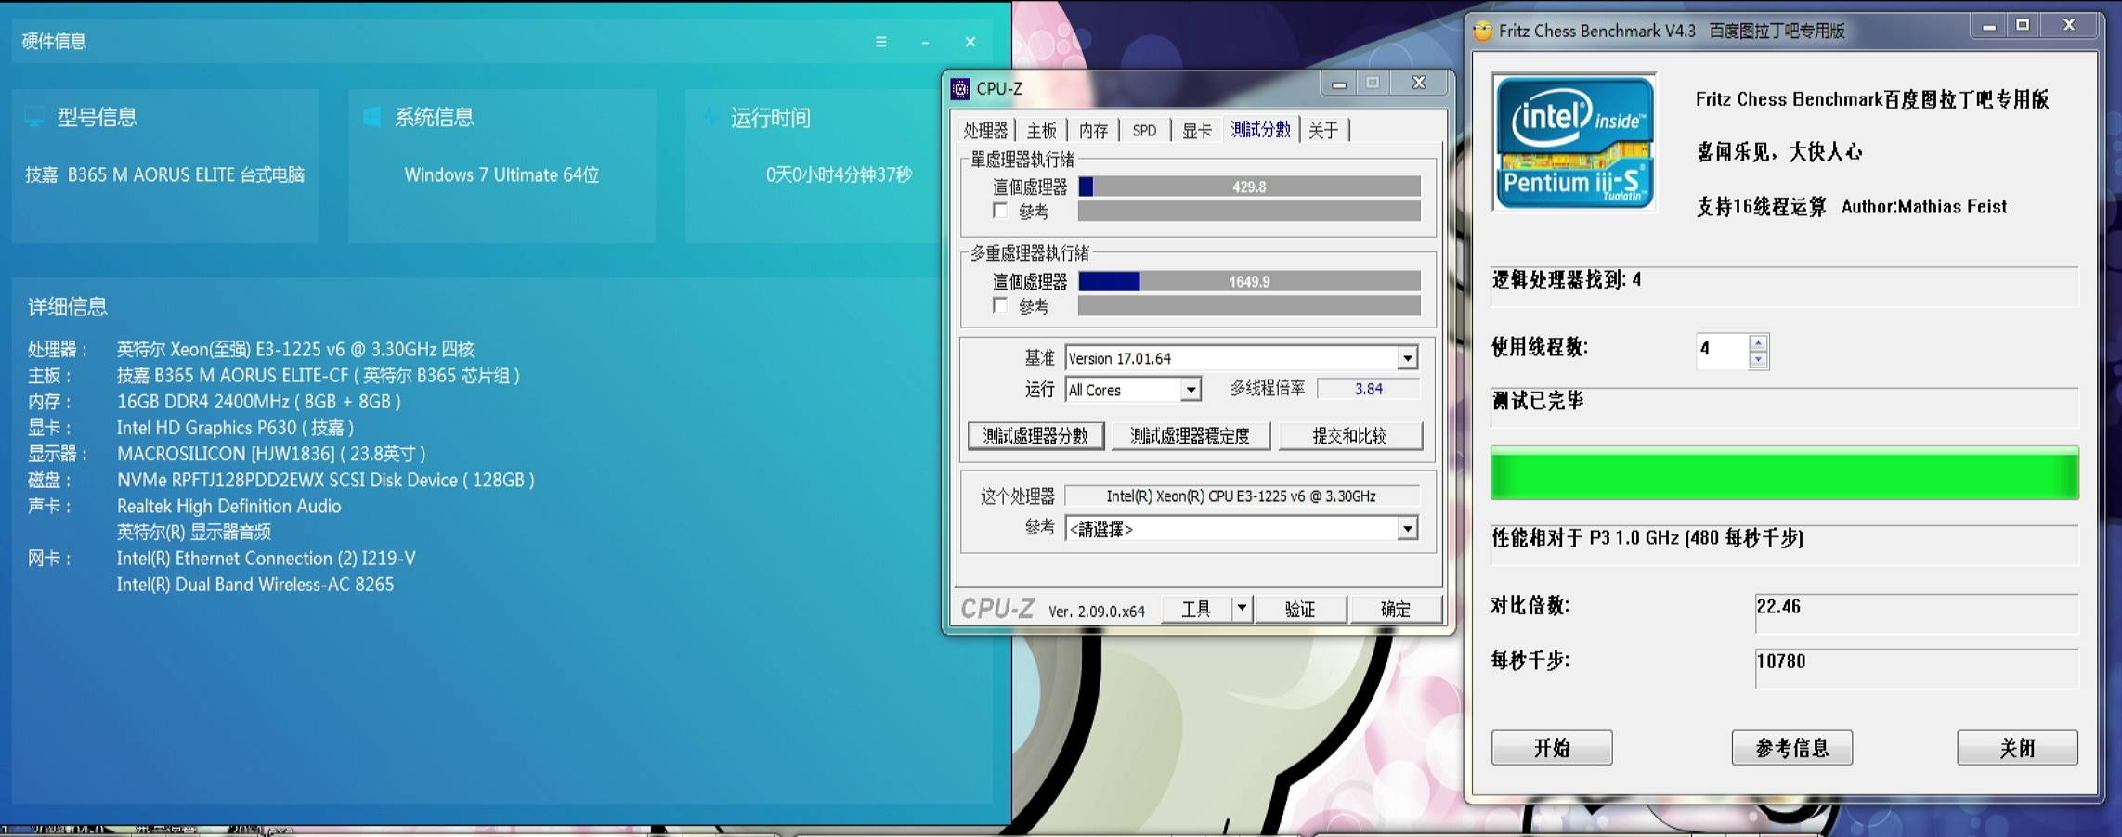
Task: Click the 确定 button in CPU-Z
Action: point(1395,609)
